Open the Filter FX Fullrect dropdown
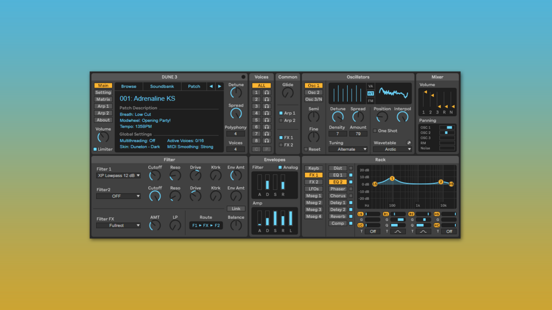This screenshot has width=552, height=310. [x=119, y=226]
